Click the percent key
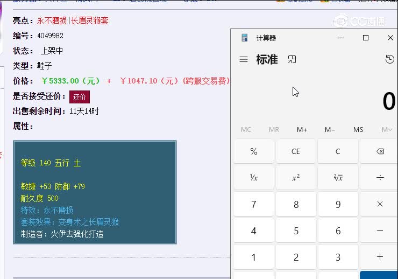This screenshot has width=398, height=279. 253,151
